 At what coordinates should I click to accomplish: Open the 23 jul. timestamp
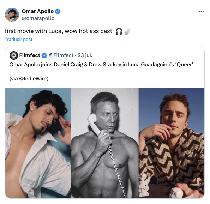[x=85, y=55]
